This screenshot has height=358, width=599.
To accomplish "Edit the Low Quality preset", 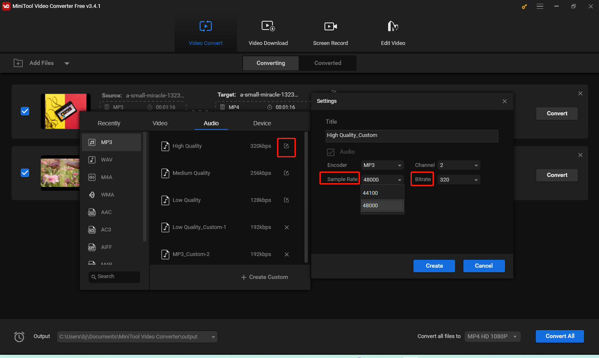I will 286,200.
